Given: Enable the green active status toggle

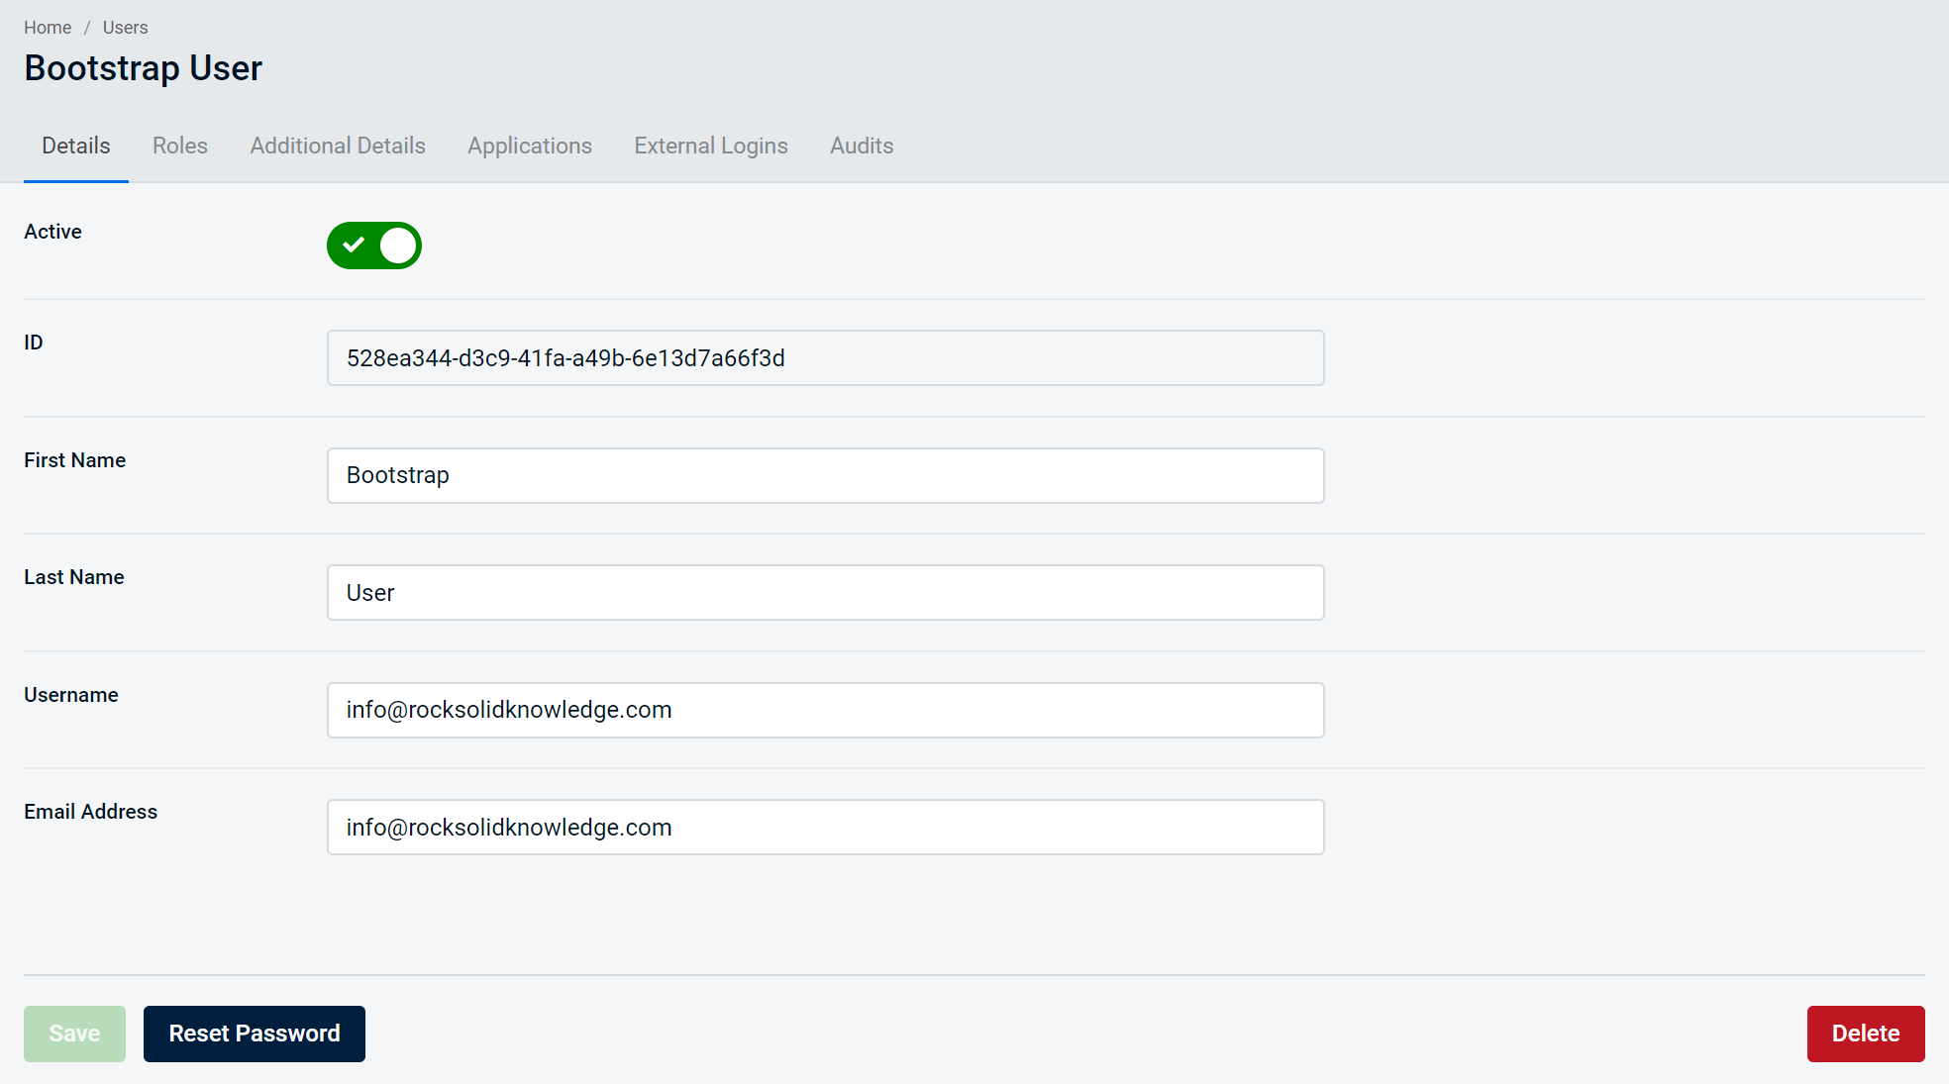Looking at the screenshot, I should click(373, 243).
